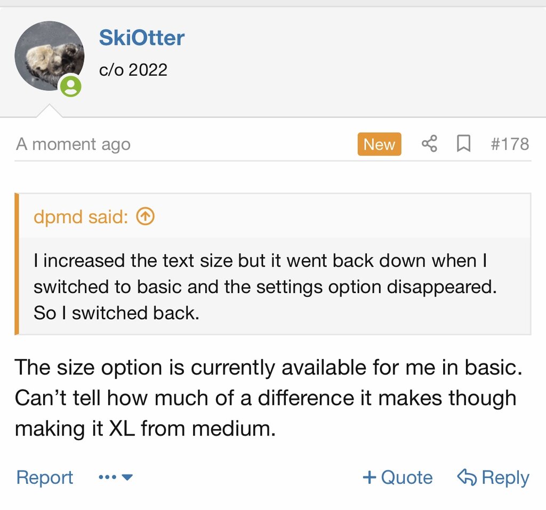Click the plus icon next to Quote
The width and height of the screenshot is (546, 510).
point(369,477)
